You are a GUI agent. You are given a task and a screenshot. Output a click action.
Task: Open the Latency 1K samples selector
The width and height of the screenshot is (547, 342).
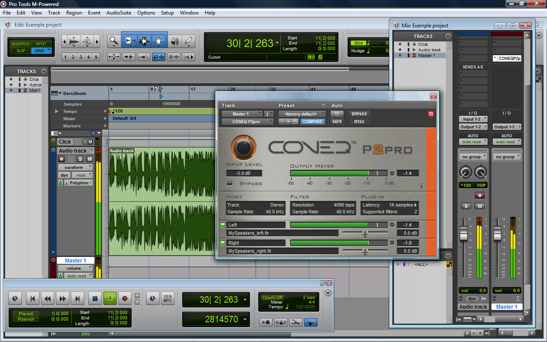coord(403,205)
